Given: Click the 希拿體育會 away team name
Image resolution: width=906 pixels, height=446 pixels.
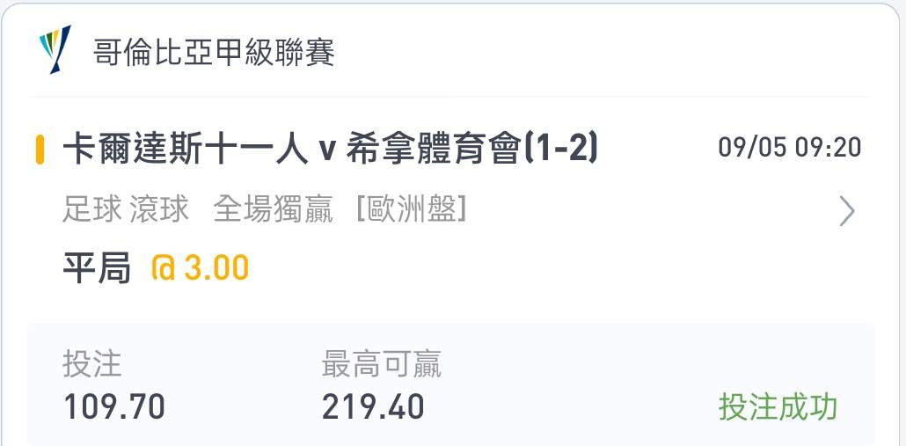Looking at the screenshot, I should pyautogui.click(x=434, y=150).
